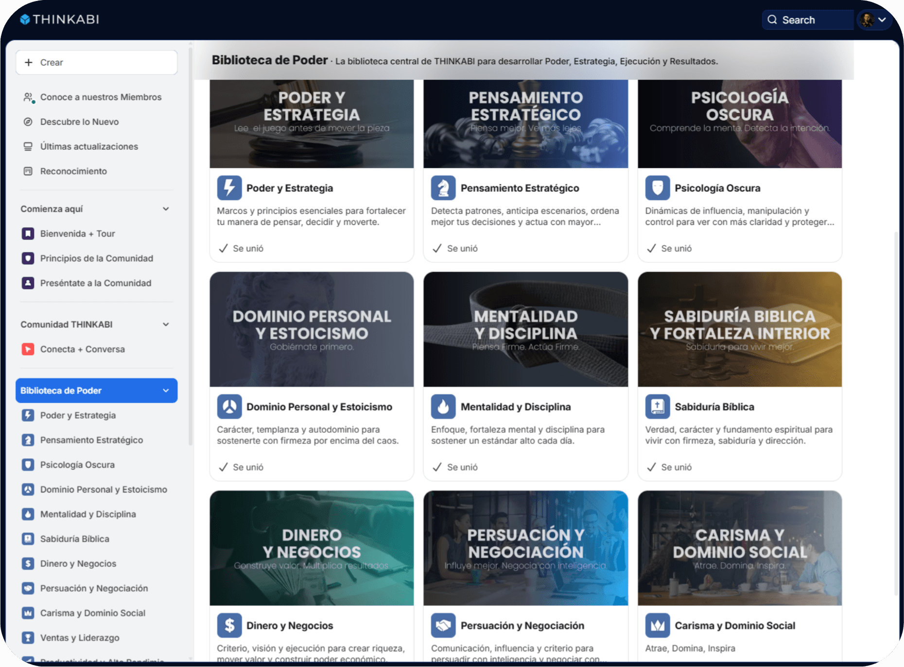This screenshot has height=667, width=904.
Task: Click the search magnifier icon
Action: click(772, 20)
